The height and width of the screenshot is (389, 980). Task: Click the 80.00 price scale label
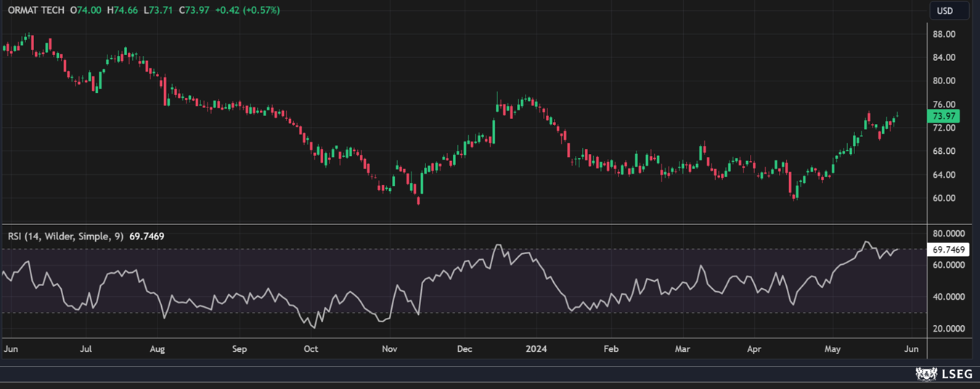943,81
